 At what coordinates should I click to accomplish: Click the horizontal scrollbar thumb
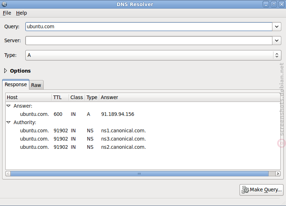(139, 173)
